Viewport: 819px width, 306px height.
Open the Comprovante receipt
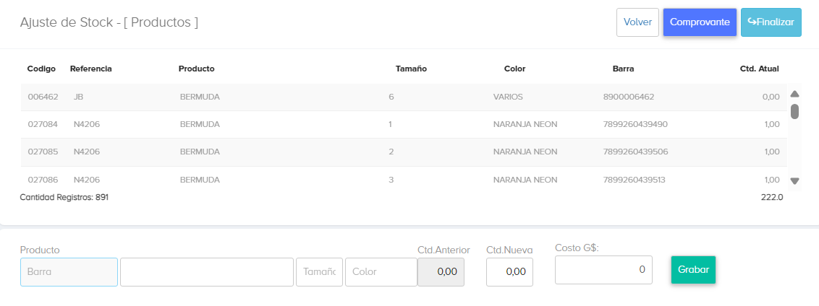pyautogui.click(x=700, y=22)
